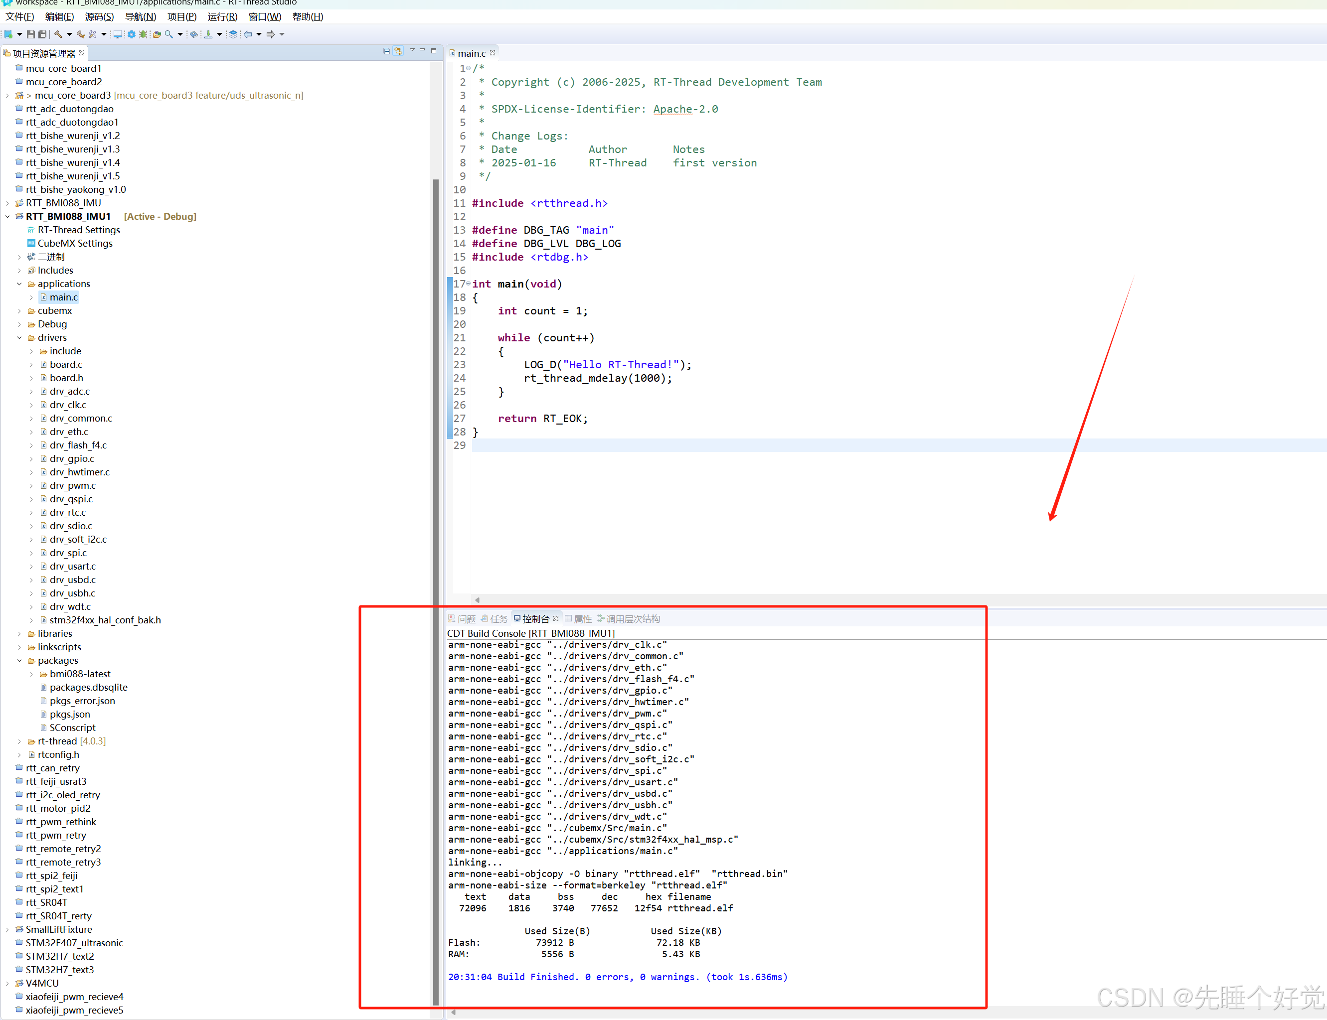Open the 项目(P) menu
The width and height of the screenshot is (1327, 1020).
click(x=181, y=17)
